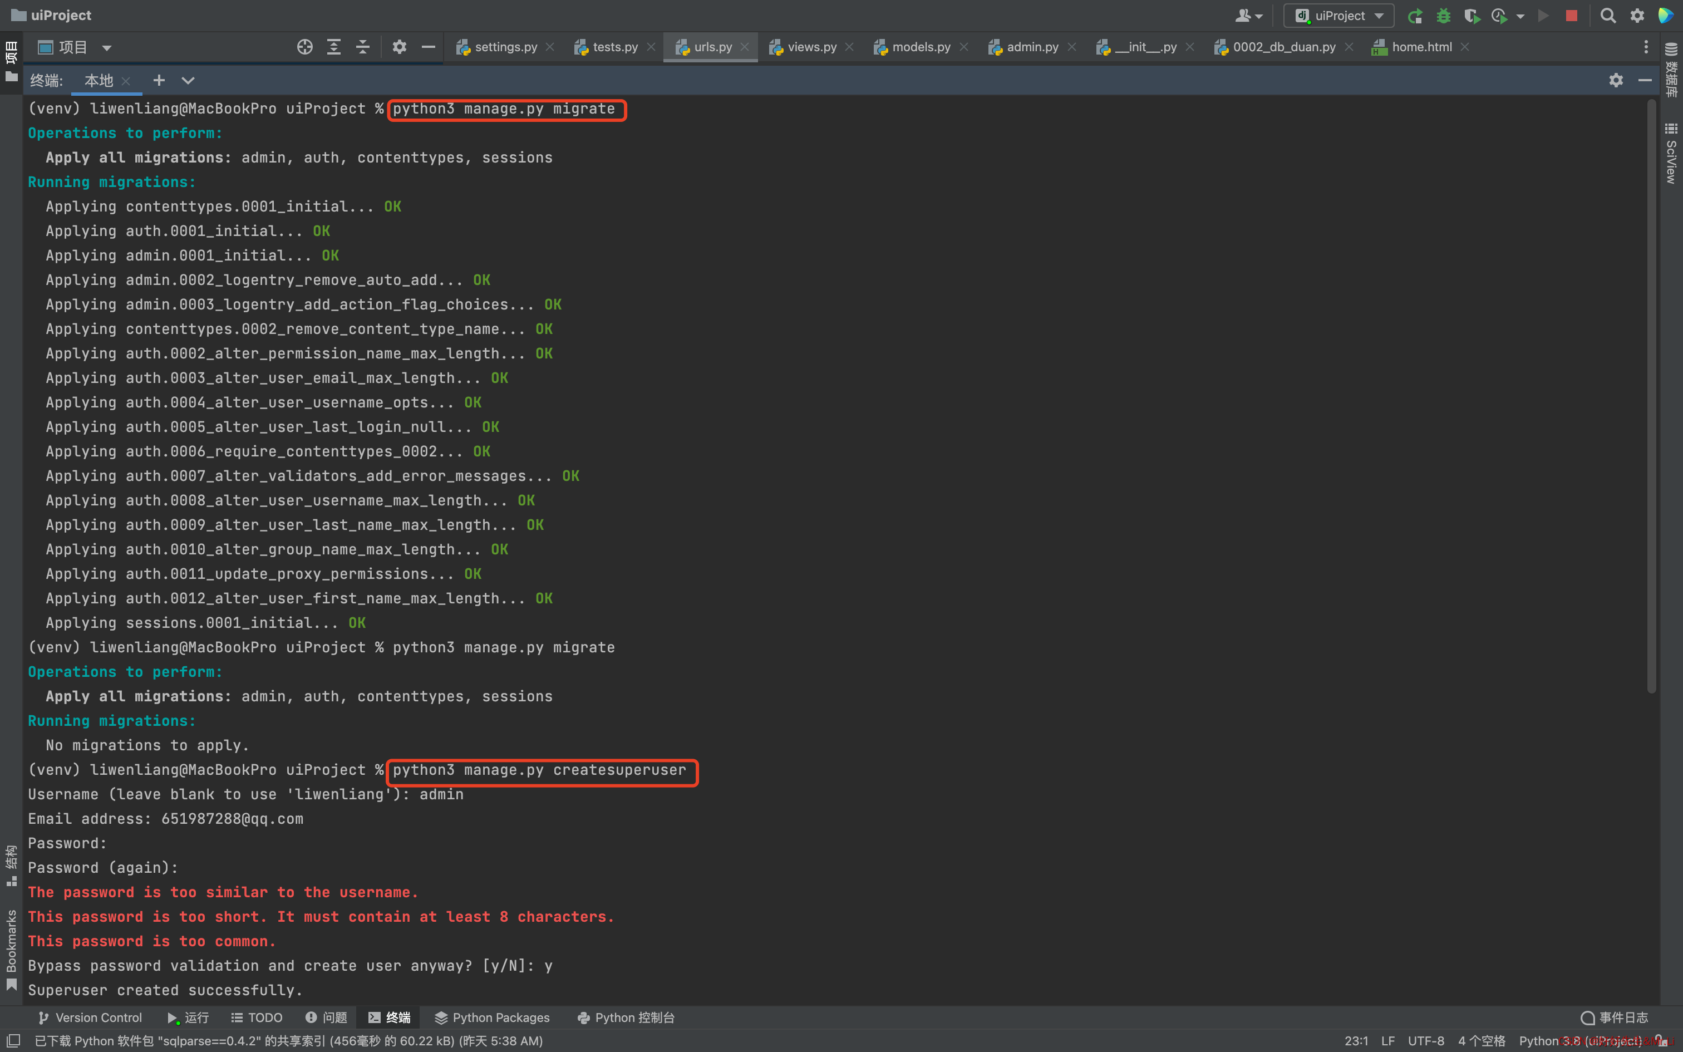The height and width of the screenshot is (1052, 1683).
Task: Open the 运行 run panel
Action: (x=188, y=1017)
